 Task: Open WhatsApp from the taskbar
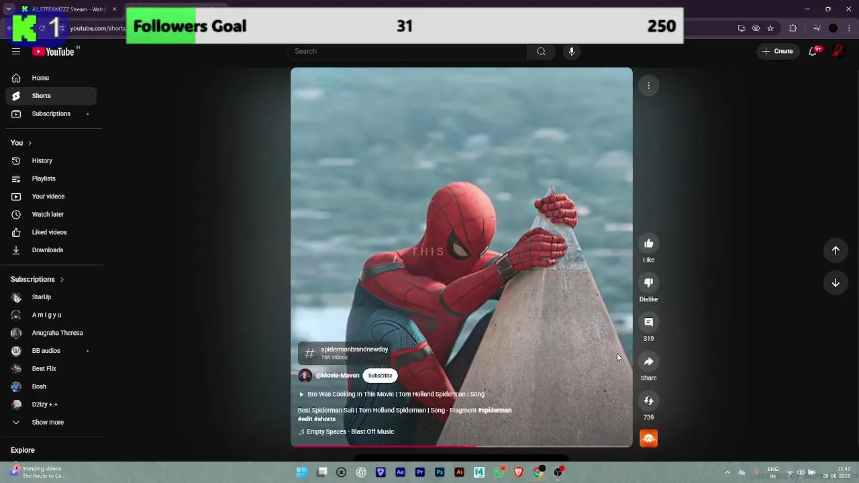tap(499, 472)
